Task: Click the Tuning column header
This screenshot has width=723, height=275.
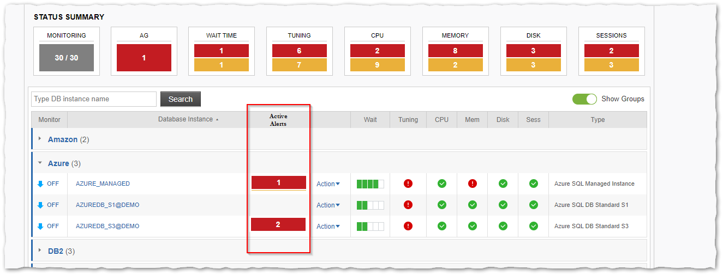Action: coord(408,120)
